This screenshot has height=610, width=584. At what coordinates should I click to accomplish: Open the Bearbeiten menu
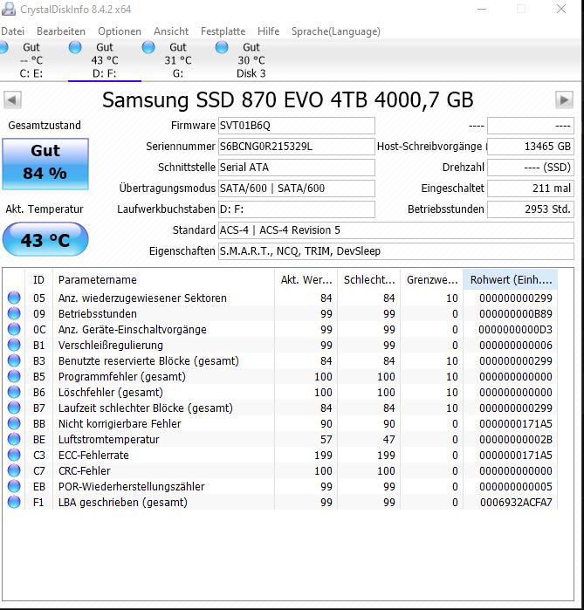pos(61,31)
